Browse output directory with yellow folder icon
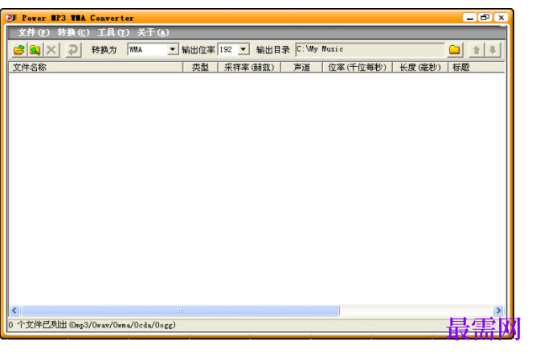Screen dimensions: 536x354 (454, 50)
